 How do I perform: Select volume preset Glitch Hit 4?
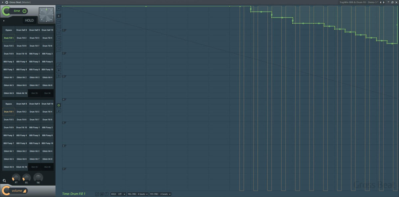47,151
